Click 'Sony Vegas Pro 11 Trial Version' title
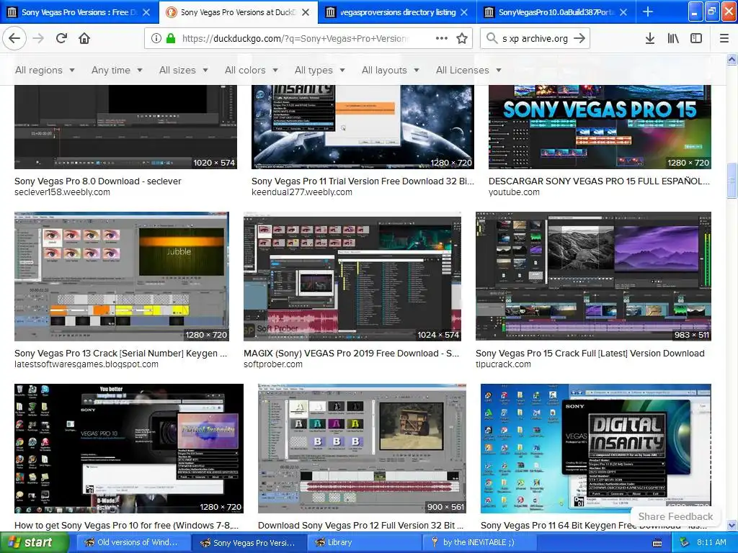Viewport: 738px width, 553px height. 363,181
